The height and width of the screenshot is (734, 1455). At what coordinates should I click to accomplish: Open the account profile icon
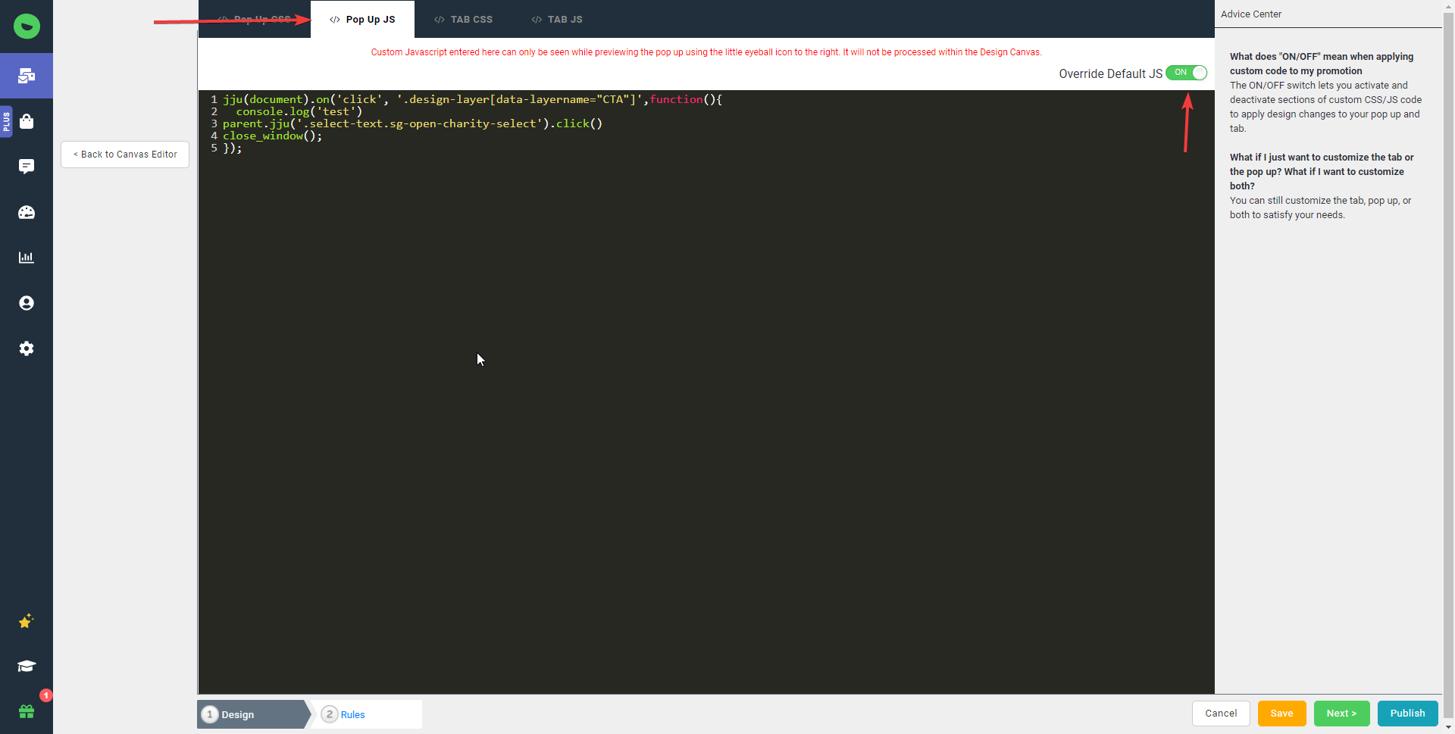[x=27, y=302]
